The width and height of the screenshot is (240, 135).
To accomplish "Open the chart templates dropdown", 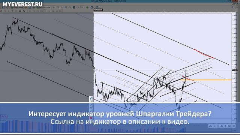I will (x=97, y=7).
